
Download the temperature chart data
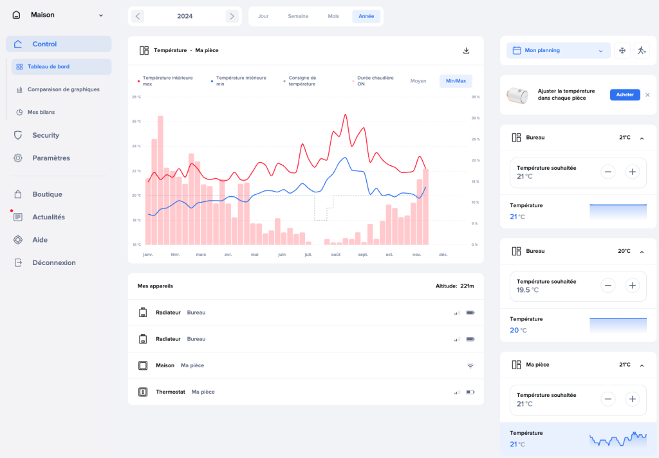coord(466,51)
